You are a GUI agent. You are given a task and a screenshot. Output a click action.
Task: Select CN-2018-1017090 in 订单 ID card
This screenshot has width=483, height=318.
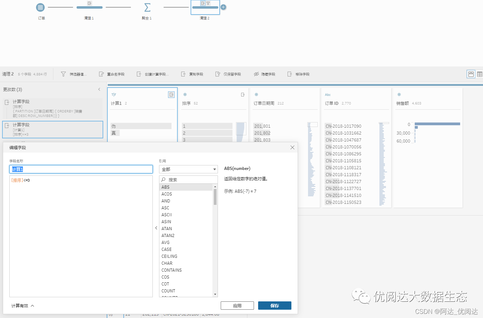coord(343,126)
